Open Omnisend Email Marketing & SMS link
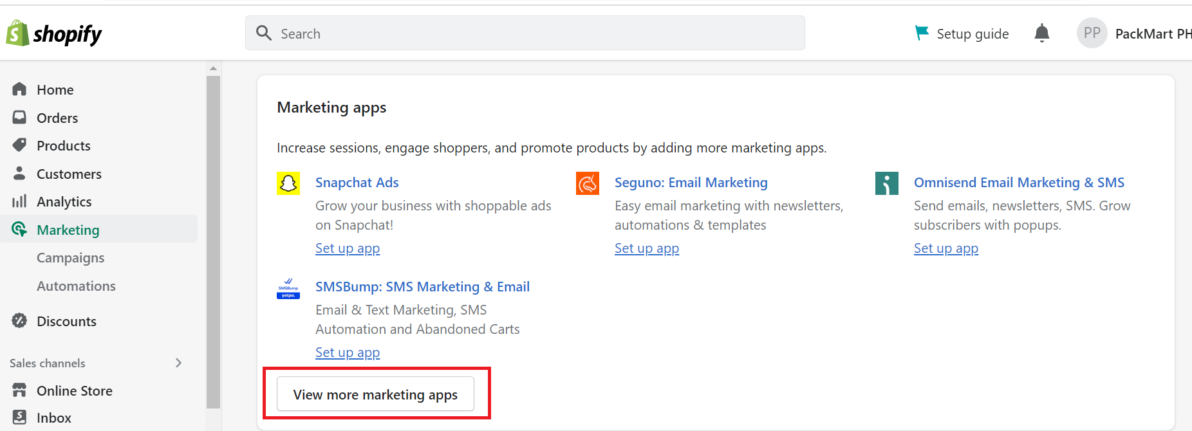The height and width of the screenshot is (431, 1192). 1019,183
